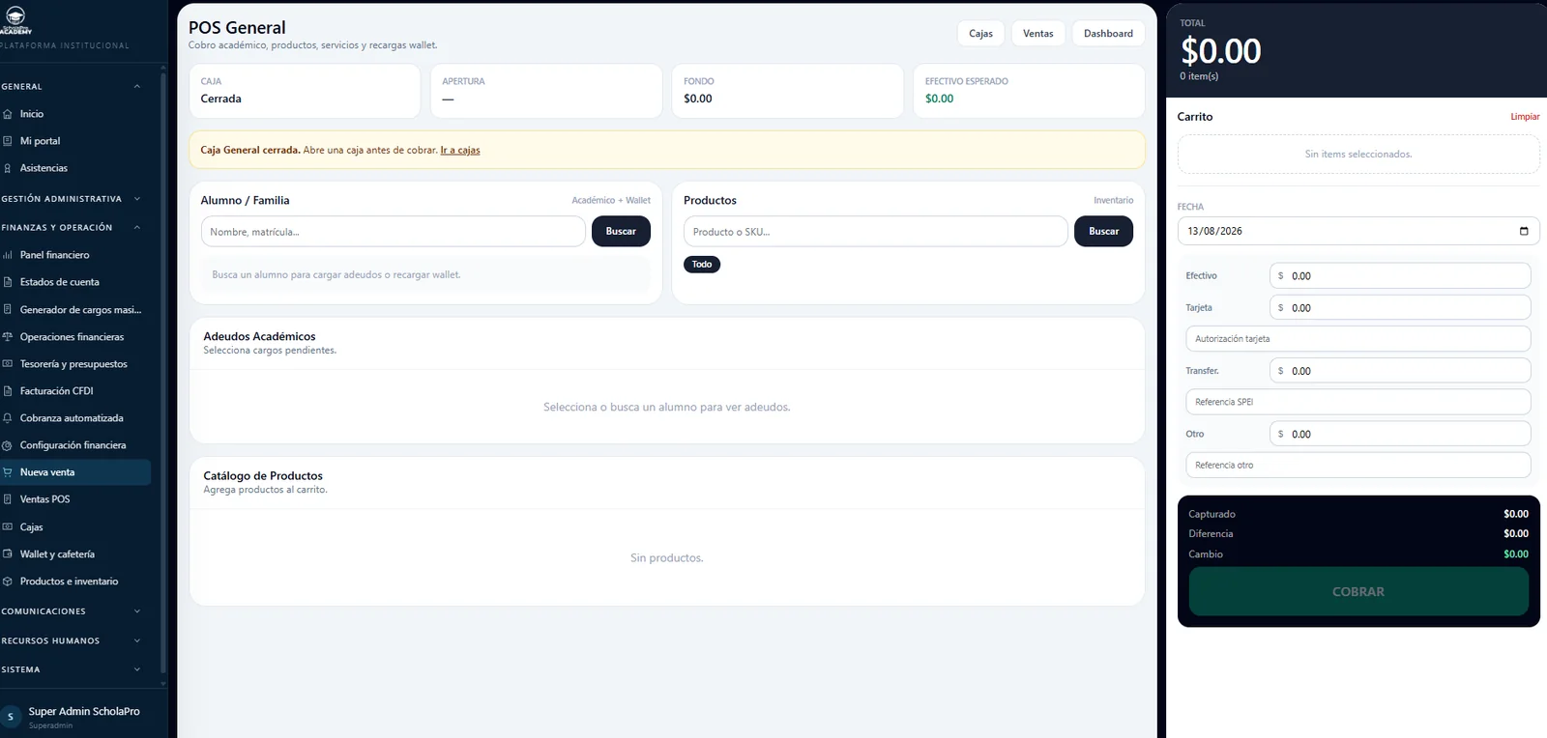Collapse the FINANZAS Y OPERACIÓN section
The height and width of the screenshot is (738, 1547).
(137, 228)
